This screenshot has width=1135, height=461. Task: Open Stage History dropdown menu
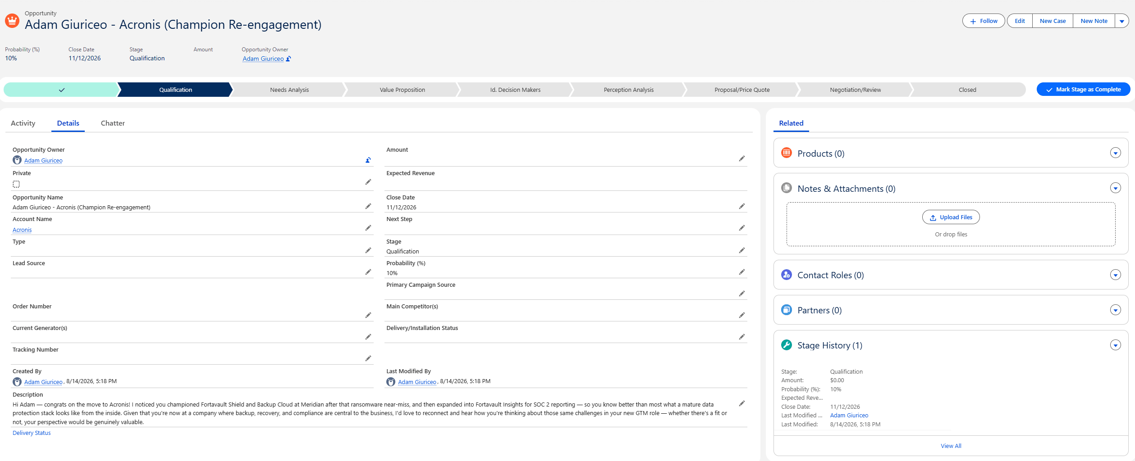point(1116,345)
